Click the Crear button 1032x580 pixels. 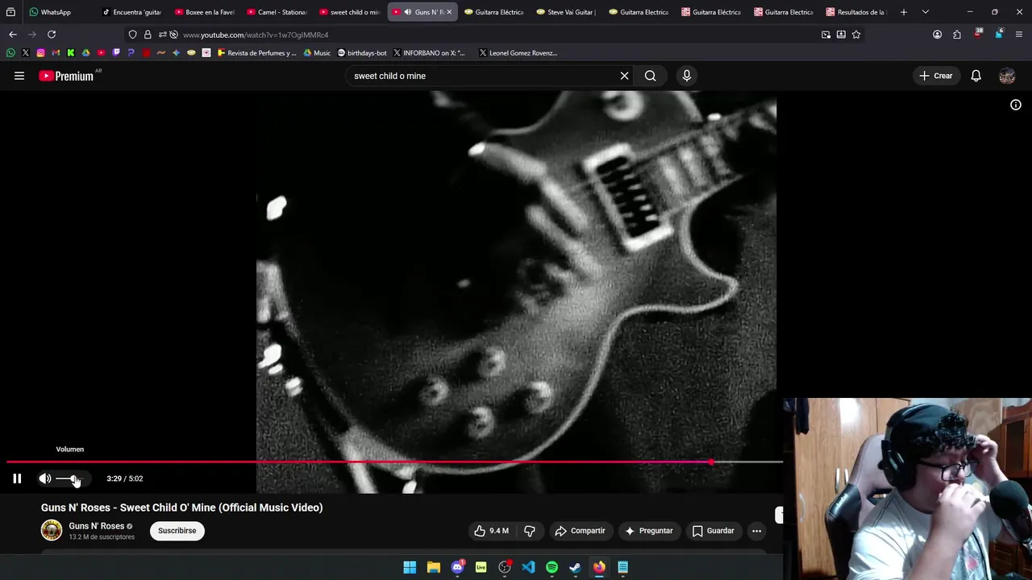[x=936, y=76]
